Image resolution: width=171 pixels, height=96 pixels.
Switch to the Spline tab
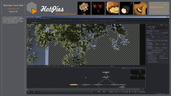(x=138, y=68)
